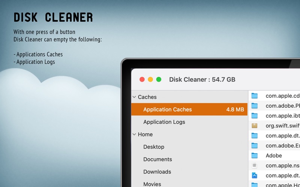The image size is (300, 187).
Task: Click the Caches group header
Action: click(x=147, y=97)
